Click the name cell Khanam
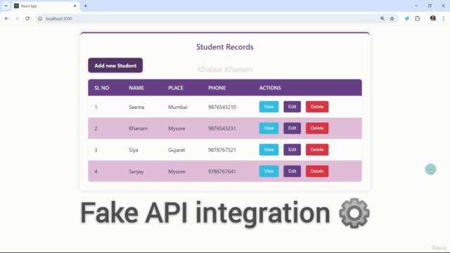The image size is (450, 253). 138,129
